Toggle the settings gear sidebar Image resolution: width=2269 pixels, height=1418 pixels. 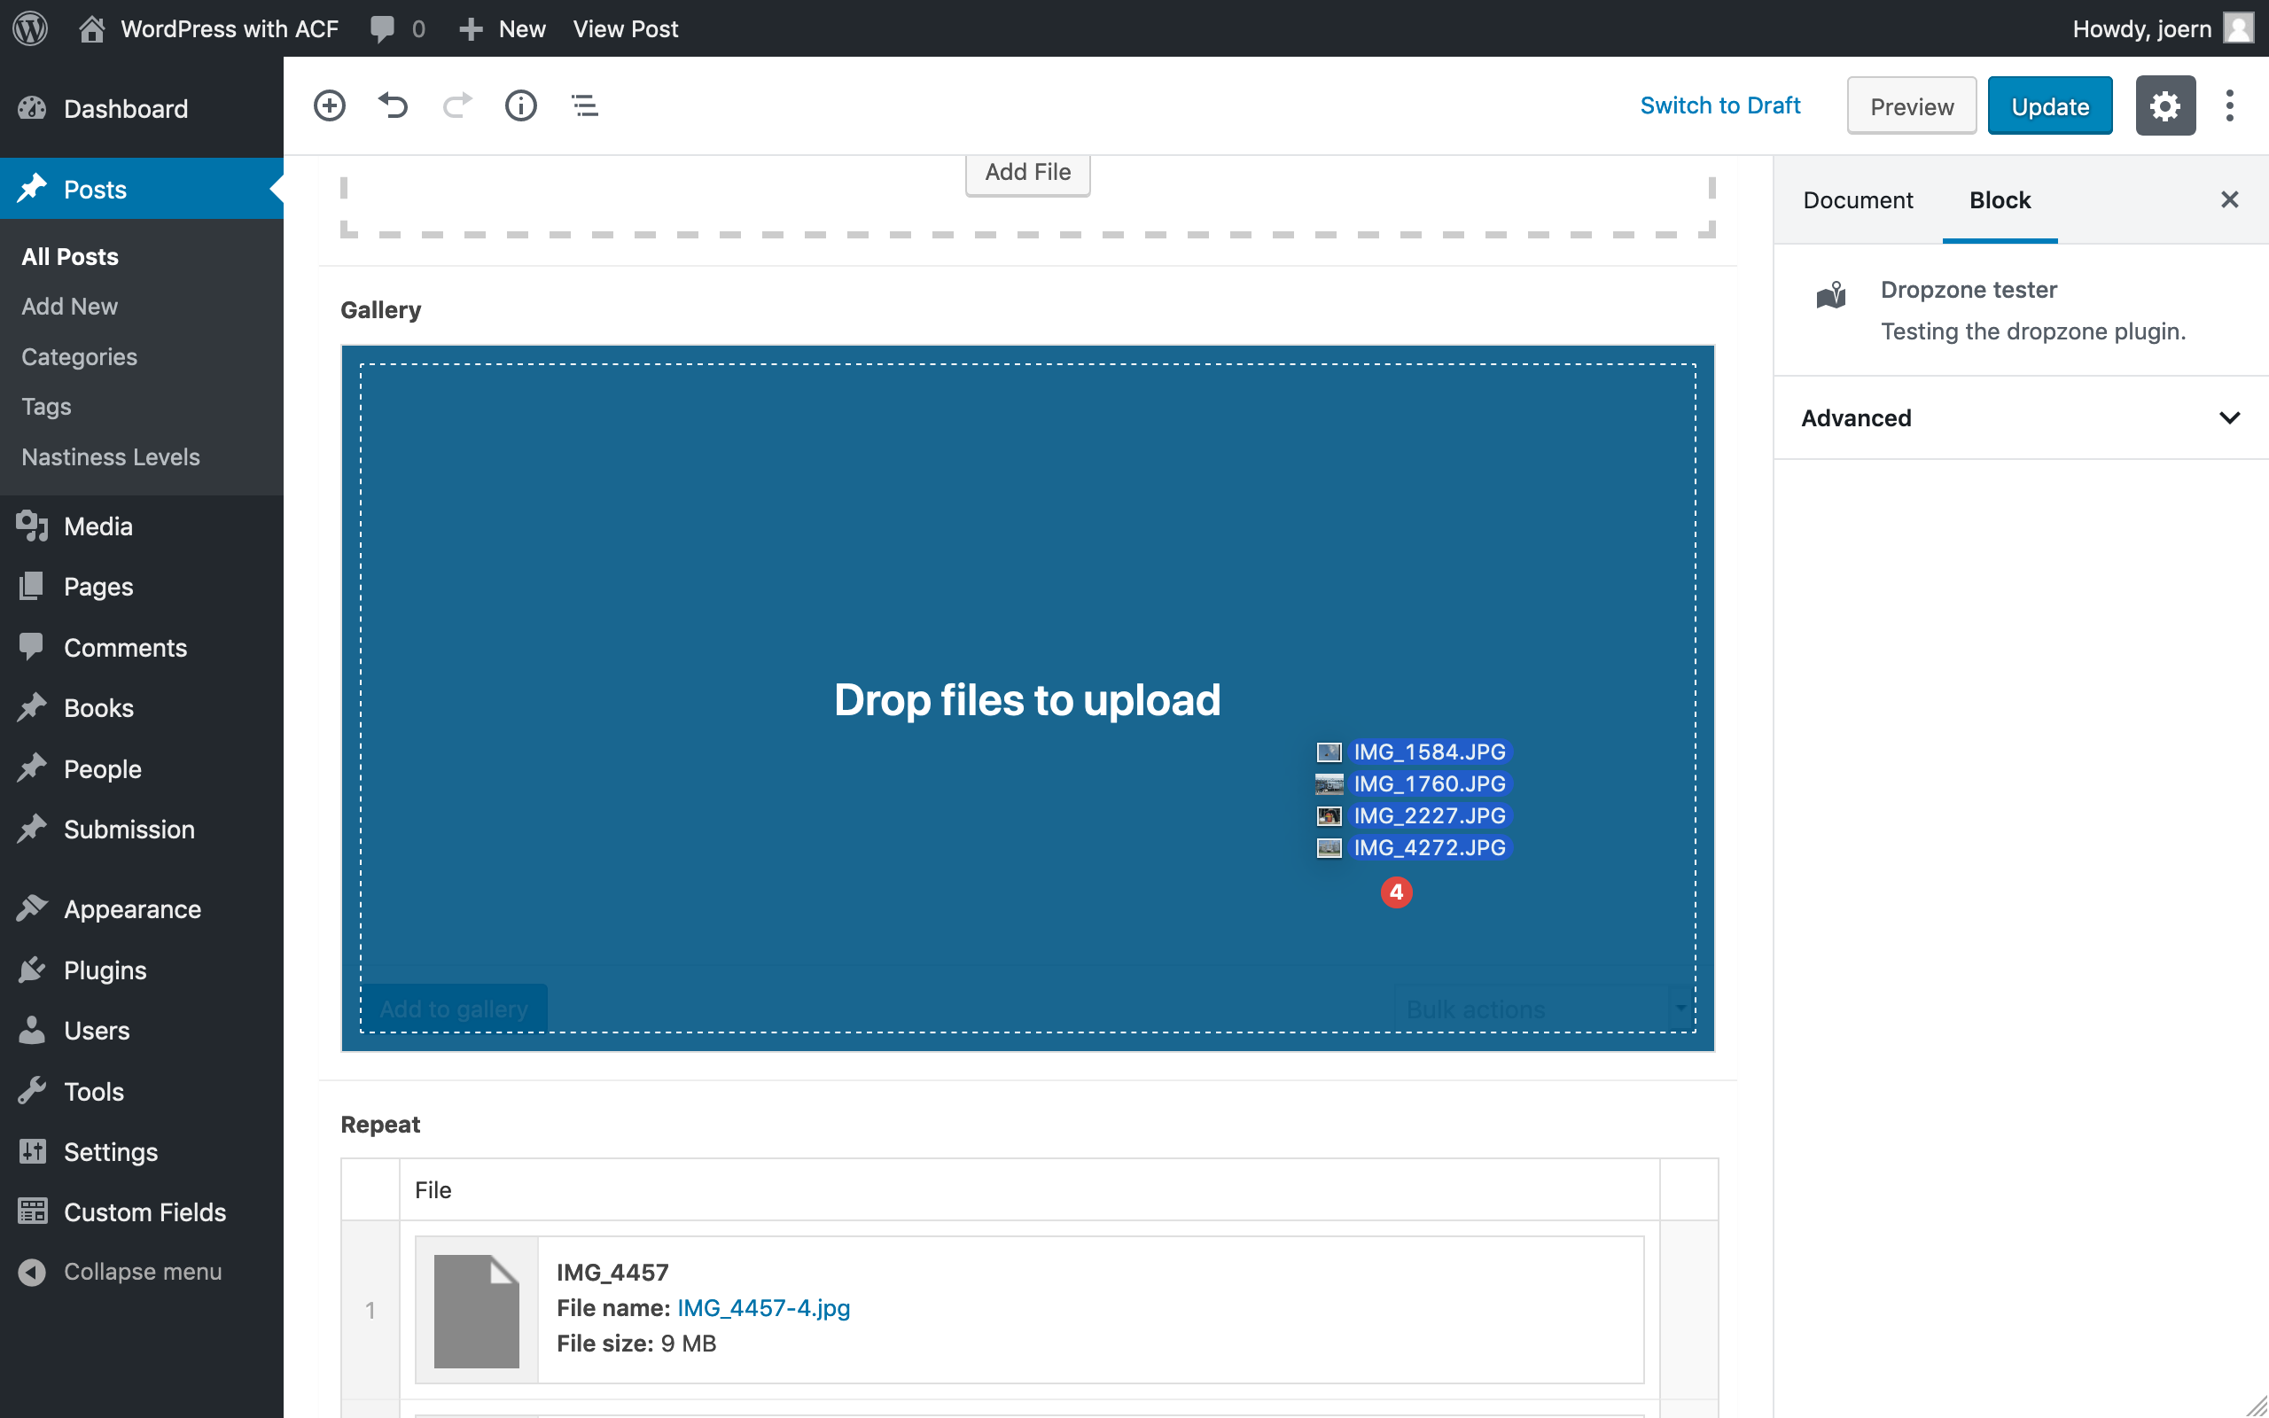[x=2166, y=106]
